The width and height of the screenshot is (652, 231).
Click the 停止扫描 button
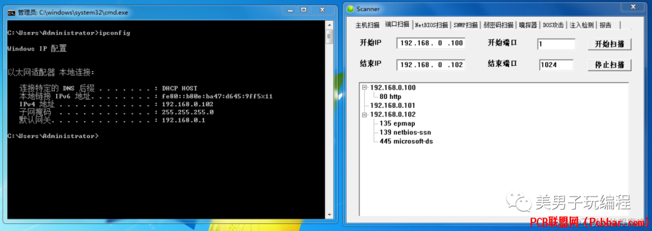point(610,65)
